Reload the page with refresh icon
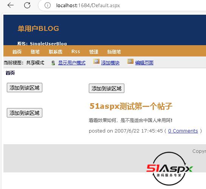 click(x=27, y=5)
